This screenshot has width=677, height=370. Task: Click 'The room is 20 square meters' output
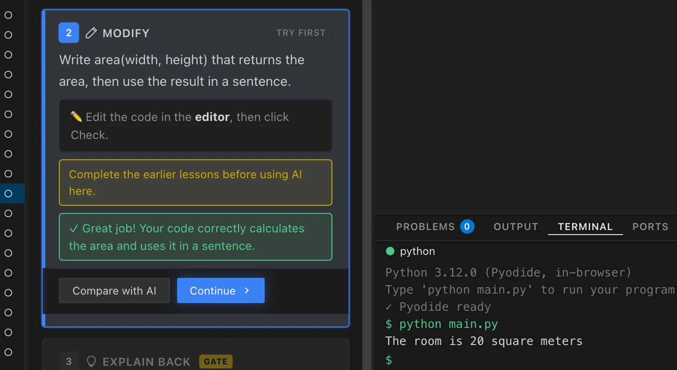coord(484,341)
